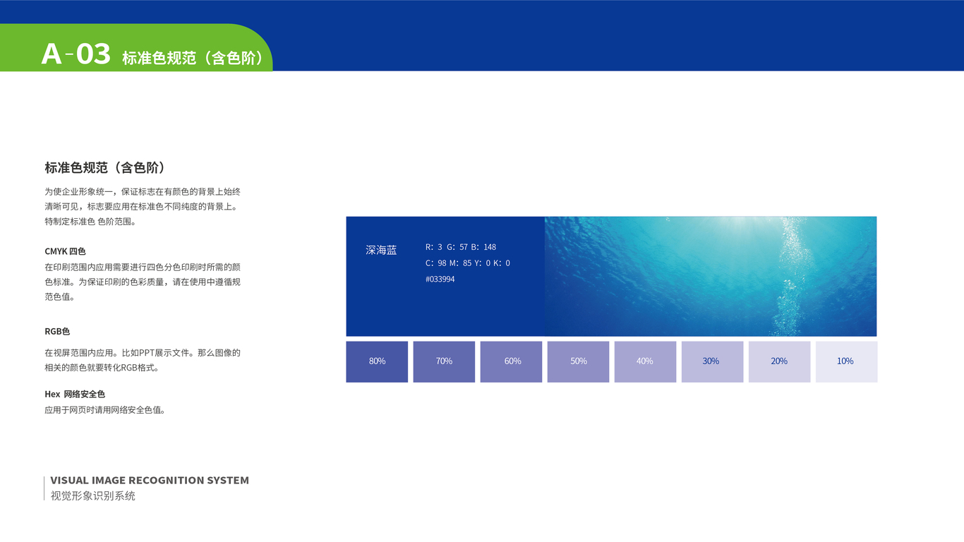The image size is (964, 542).
Task: Click the A-03 page number in header
Action: [76, 54]
